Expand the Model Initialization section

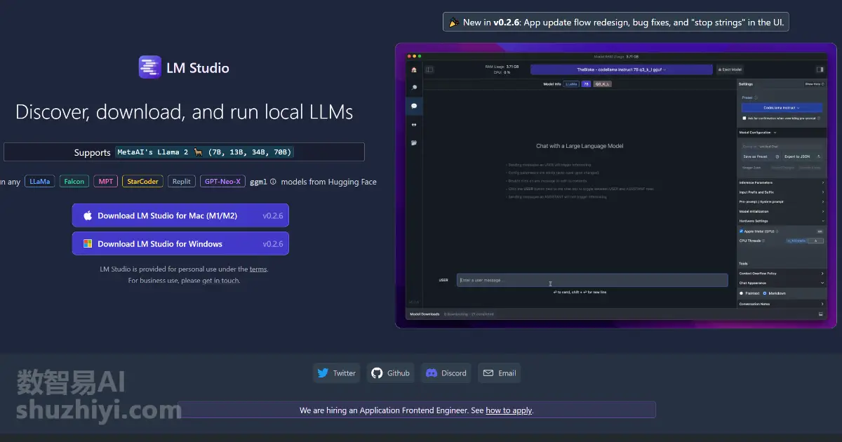781,211
